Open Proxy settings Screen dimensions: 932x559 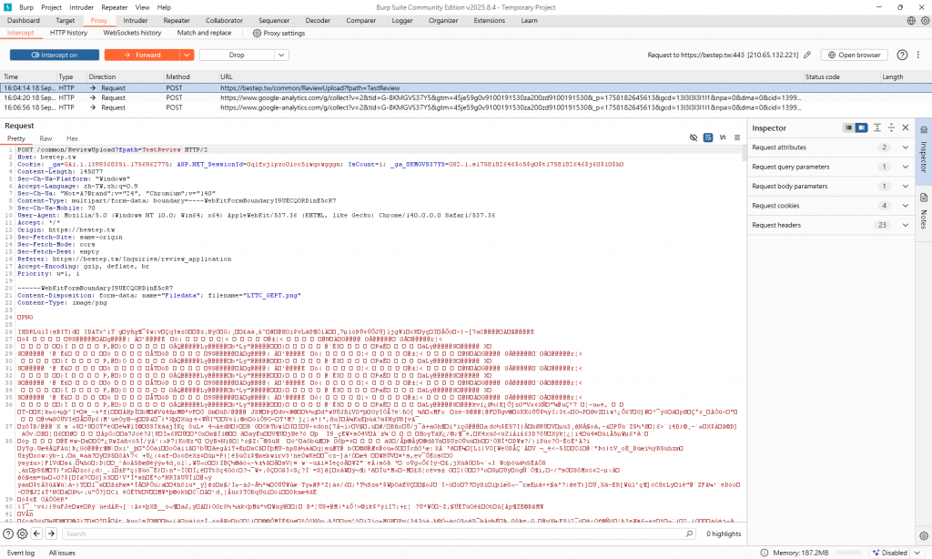(x=279, y=34)
